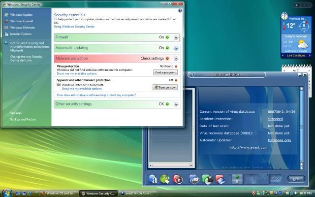Click avast iAVS update icon

coord(165,179)
